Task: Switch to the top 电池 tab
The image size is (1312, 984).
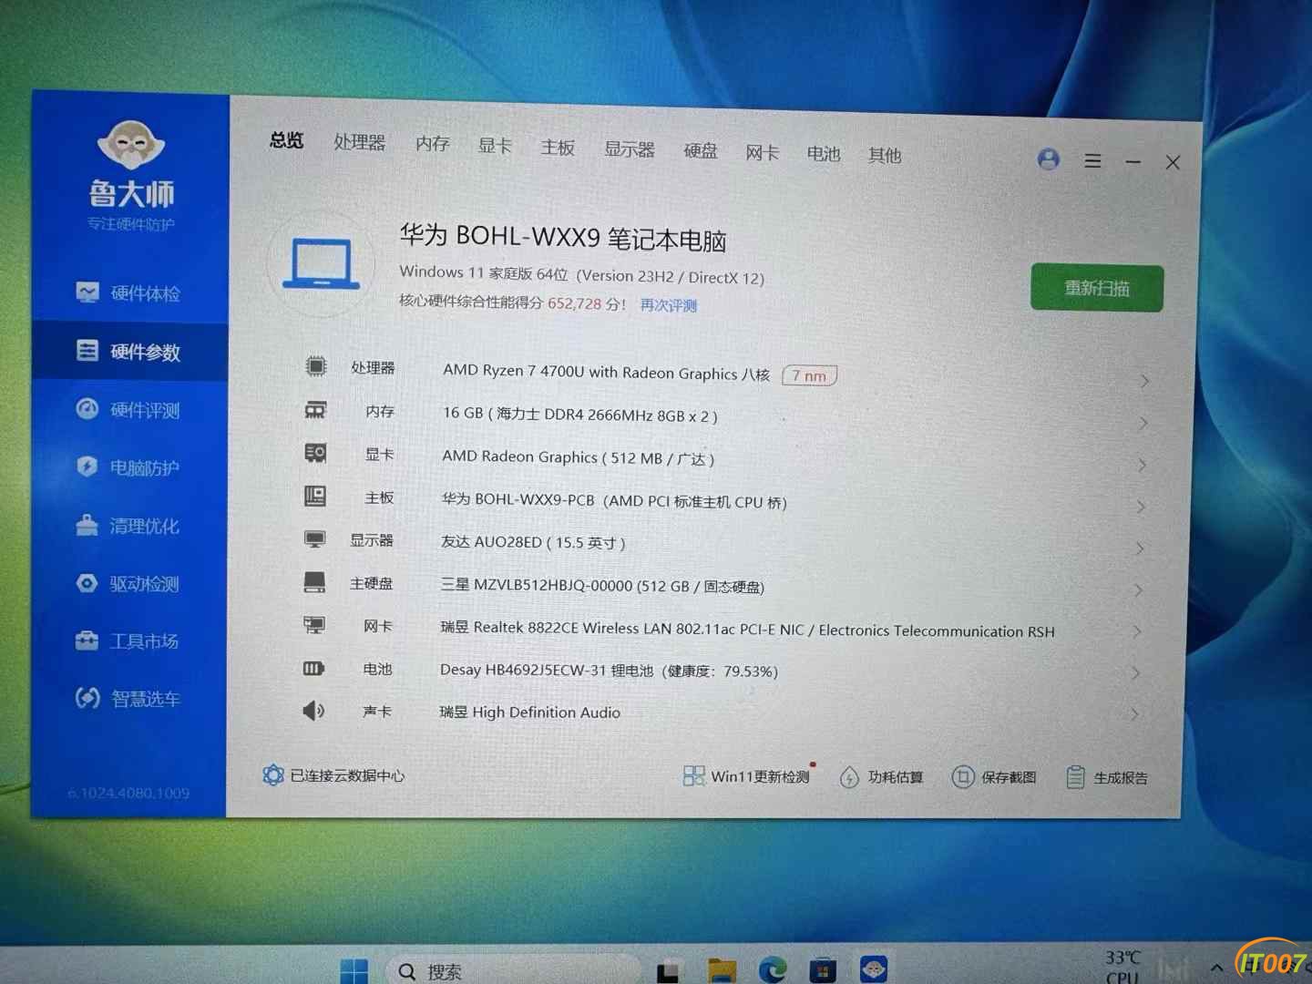Action: [x=823, y=154]
